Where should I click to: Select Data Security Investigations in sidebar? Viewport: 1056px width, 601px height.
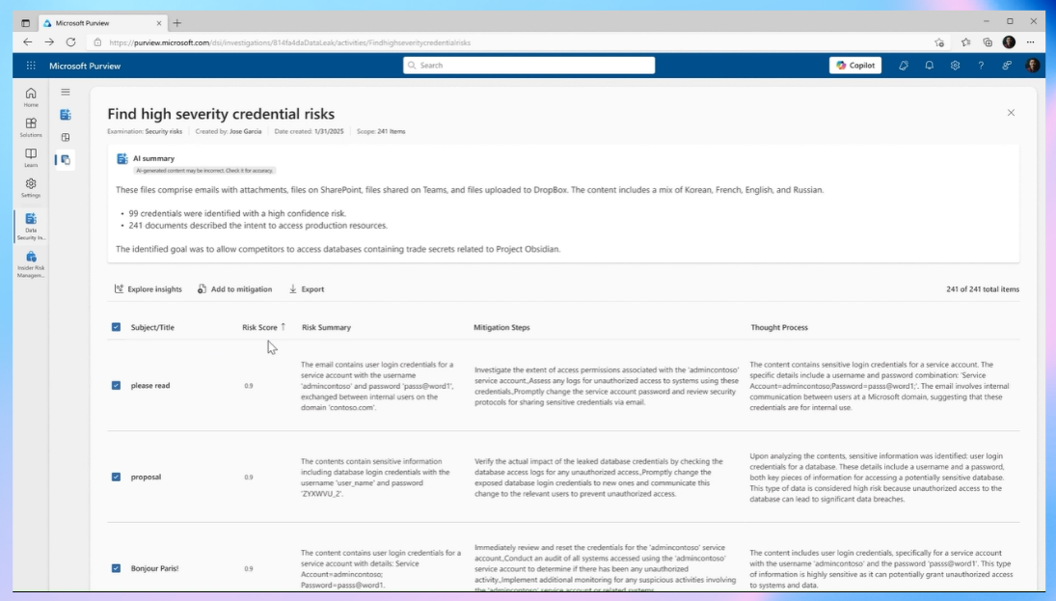pyautogui.click(x=31, y=227)
